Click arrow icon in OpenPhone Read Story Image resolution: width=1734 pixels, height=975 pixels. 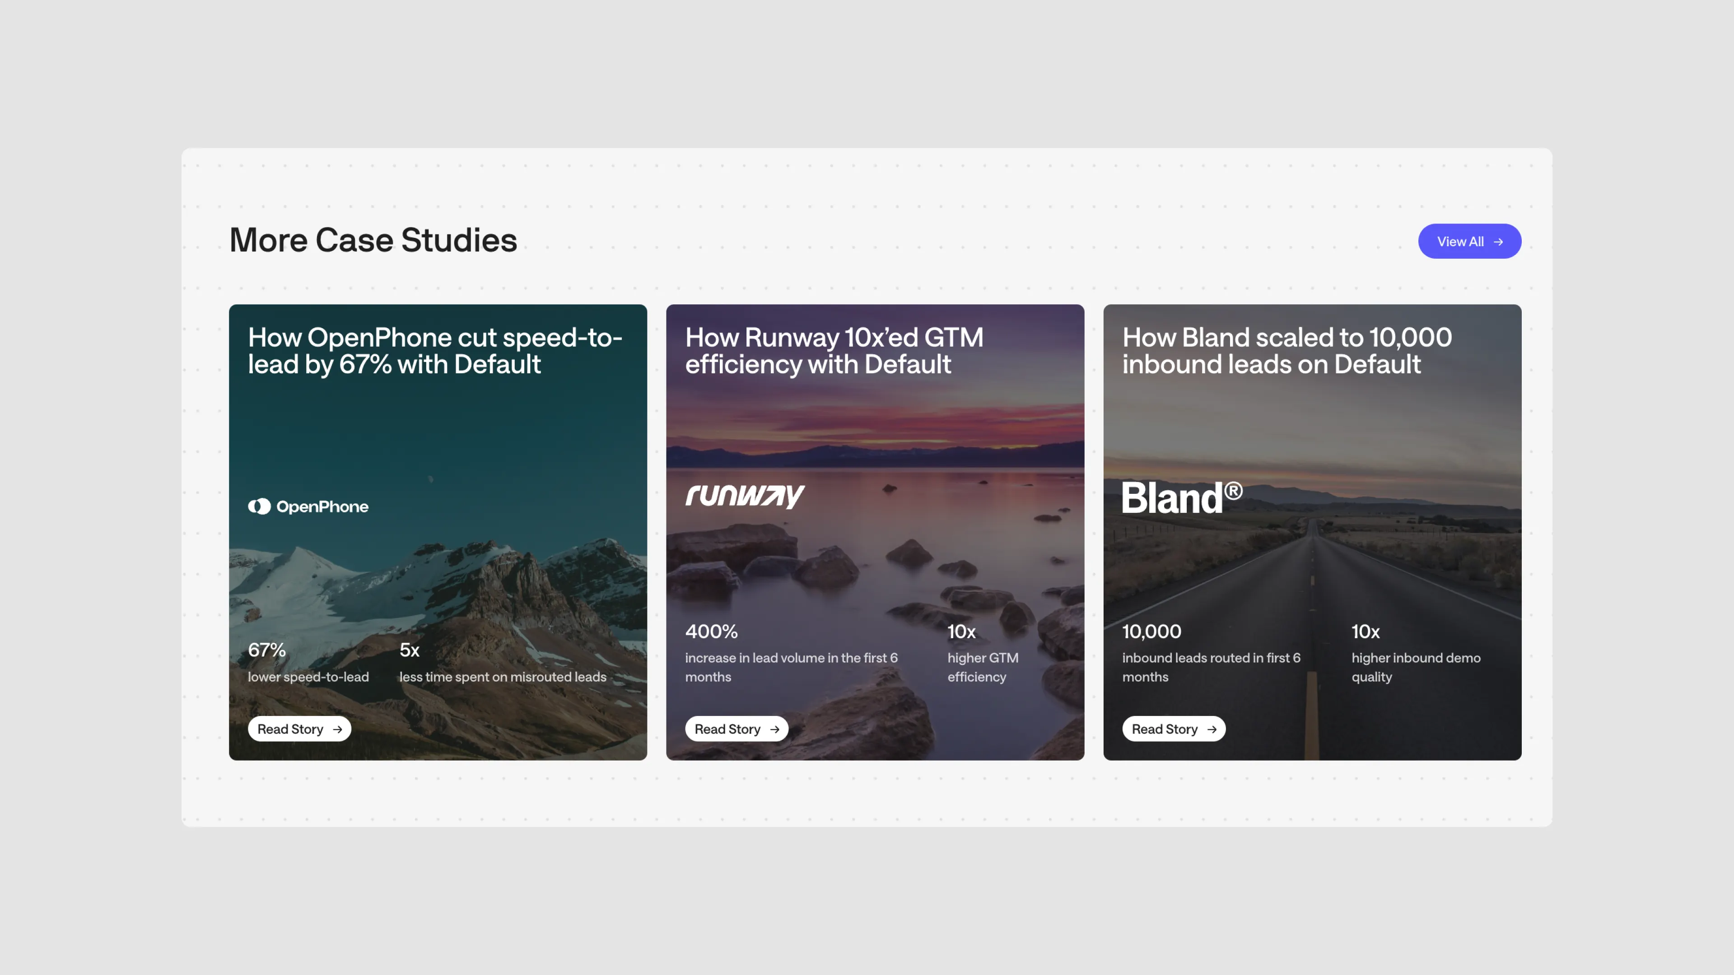tap(337, 729)
